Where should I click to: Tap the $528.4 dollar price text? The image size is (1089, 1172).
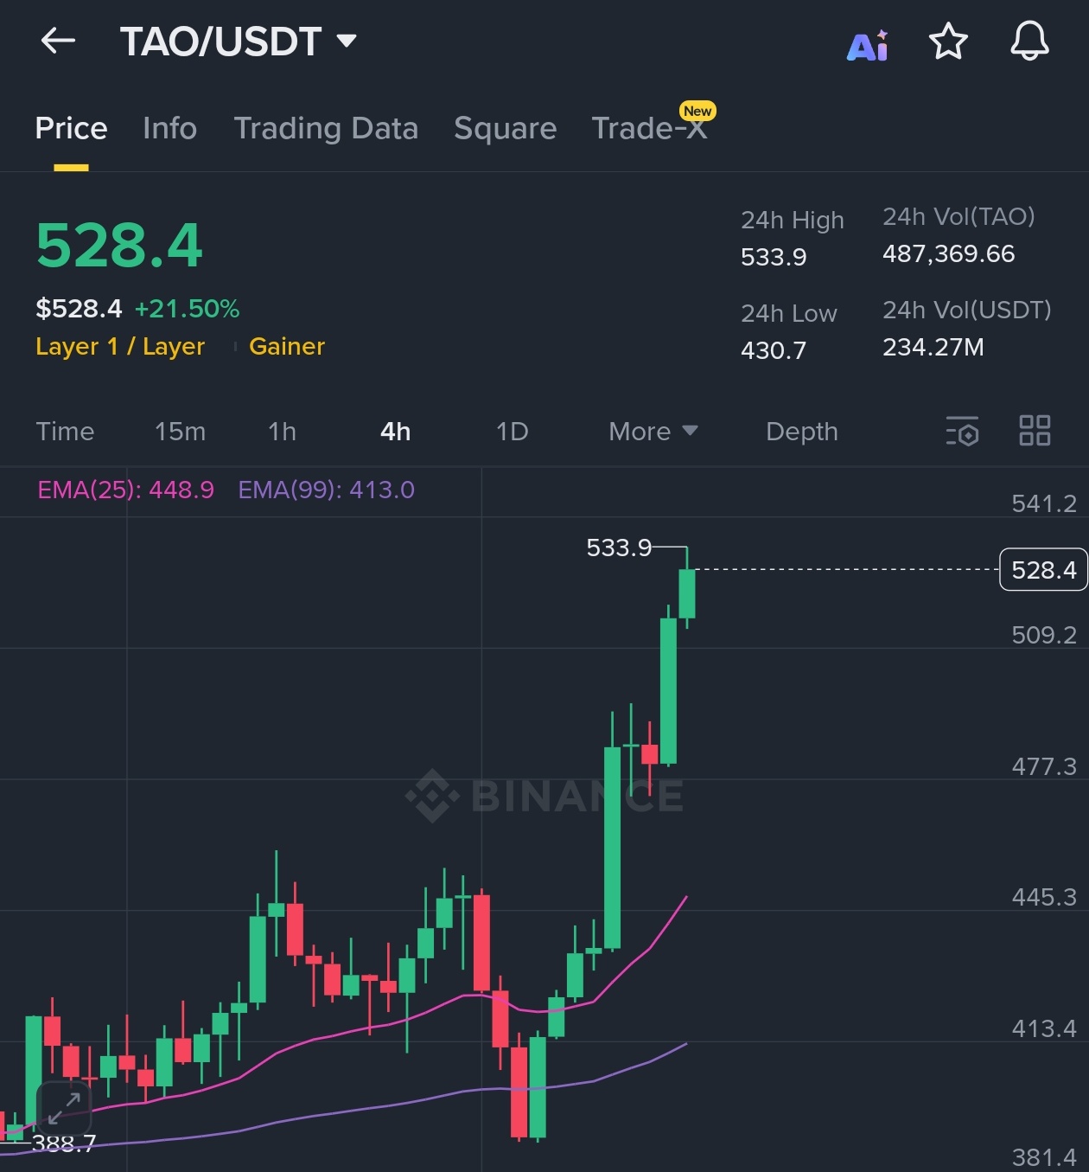pos(79,309)
